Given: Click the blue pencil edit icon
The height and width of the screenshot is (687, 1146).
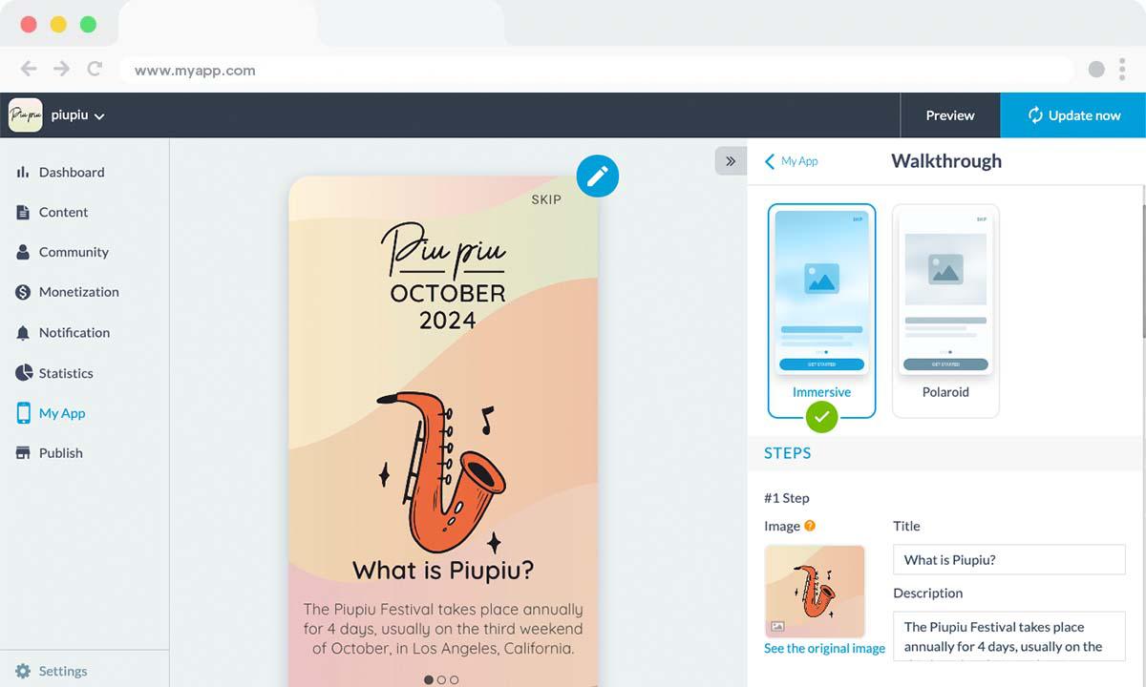Looking at the screenshot, I should tap(598, 176).
